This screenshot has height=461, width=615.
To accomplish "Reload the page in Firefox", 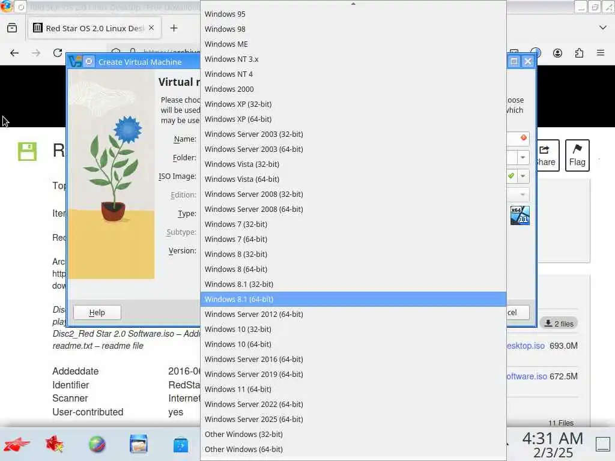I will coord(58,53).
